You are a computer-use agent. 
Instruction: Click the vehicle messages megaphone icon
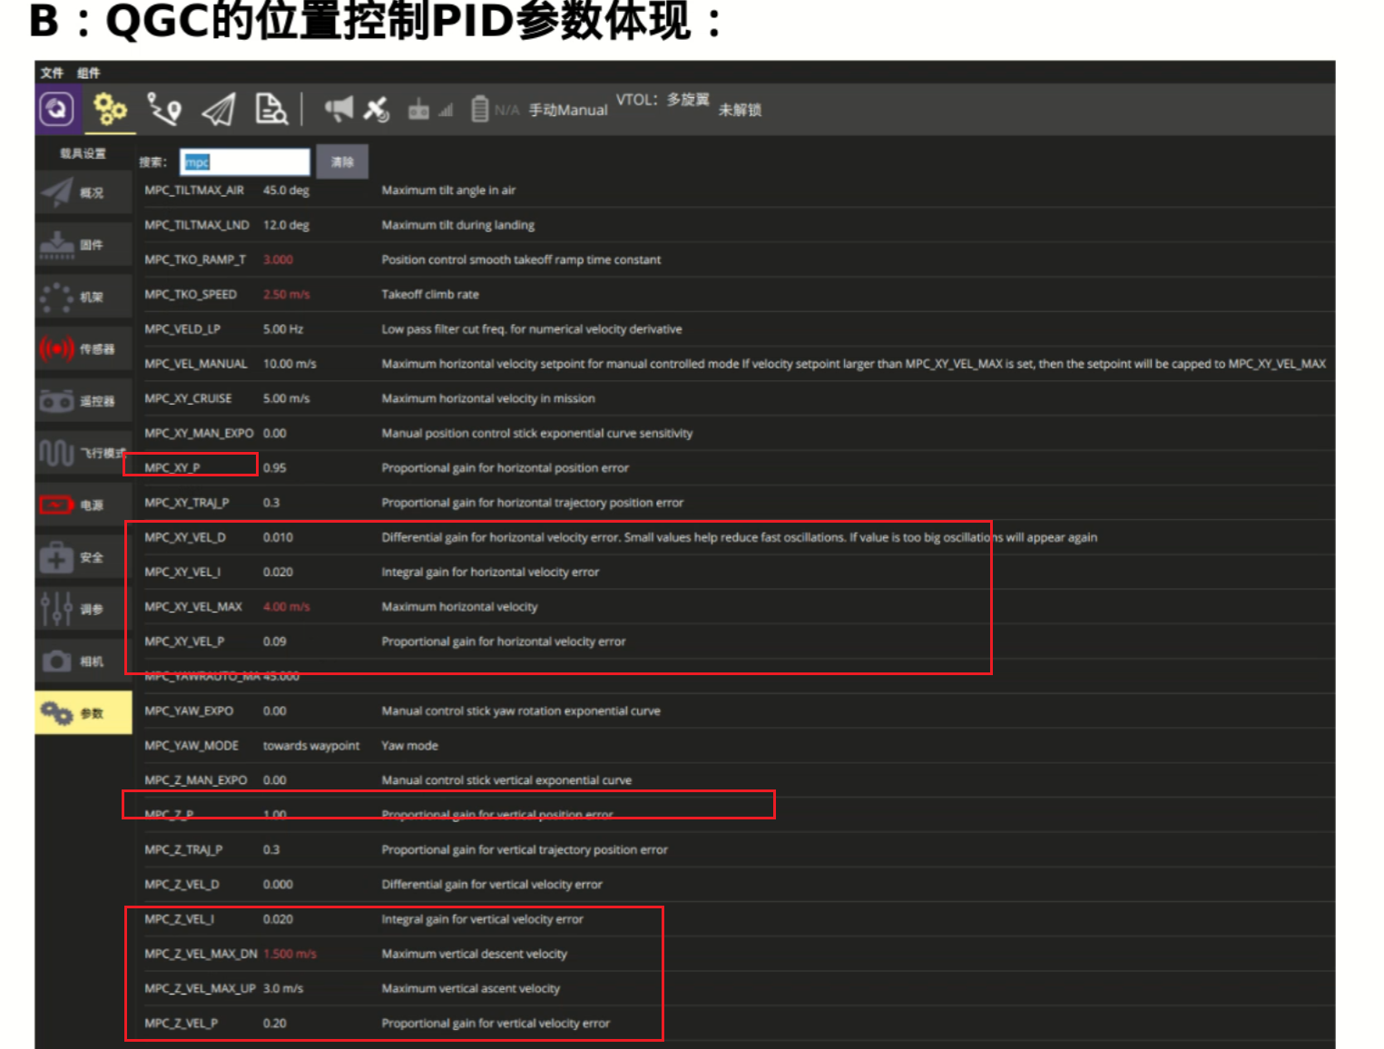pyautogui.click(x=339, y=107)
